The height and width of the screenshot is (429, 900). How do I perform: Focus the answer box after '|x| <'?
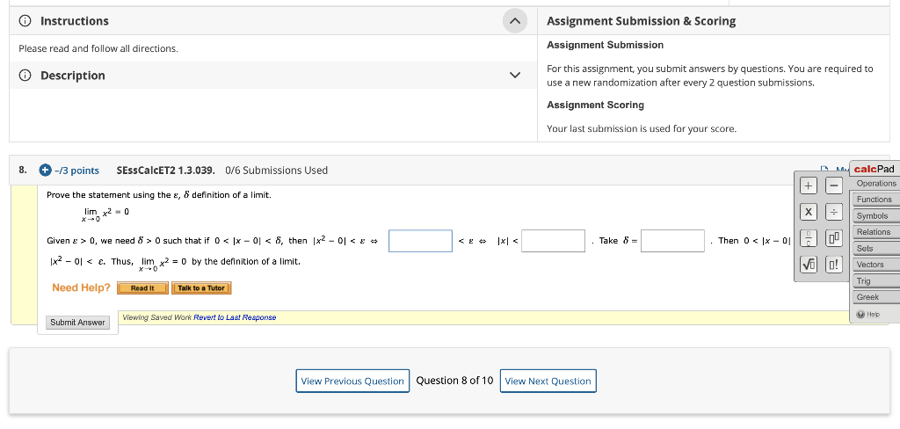coord(554,241)
